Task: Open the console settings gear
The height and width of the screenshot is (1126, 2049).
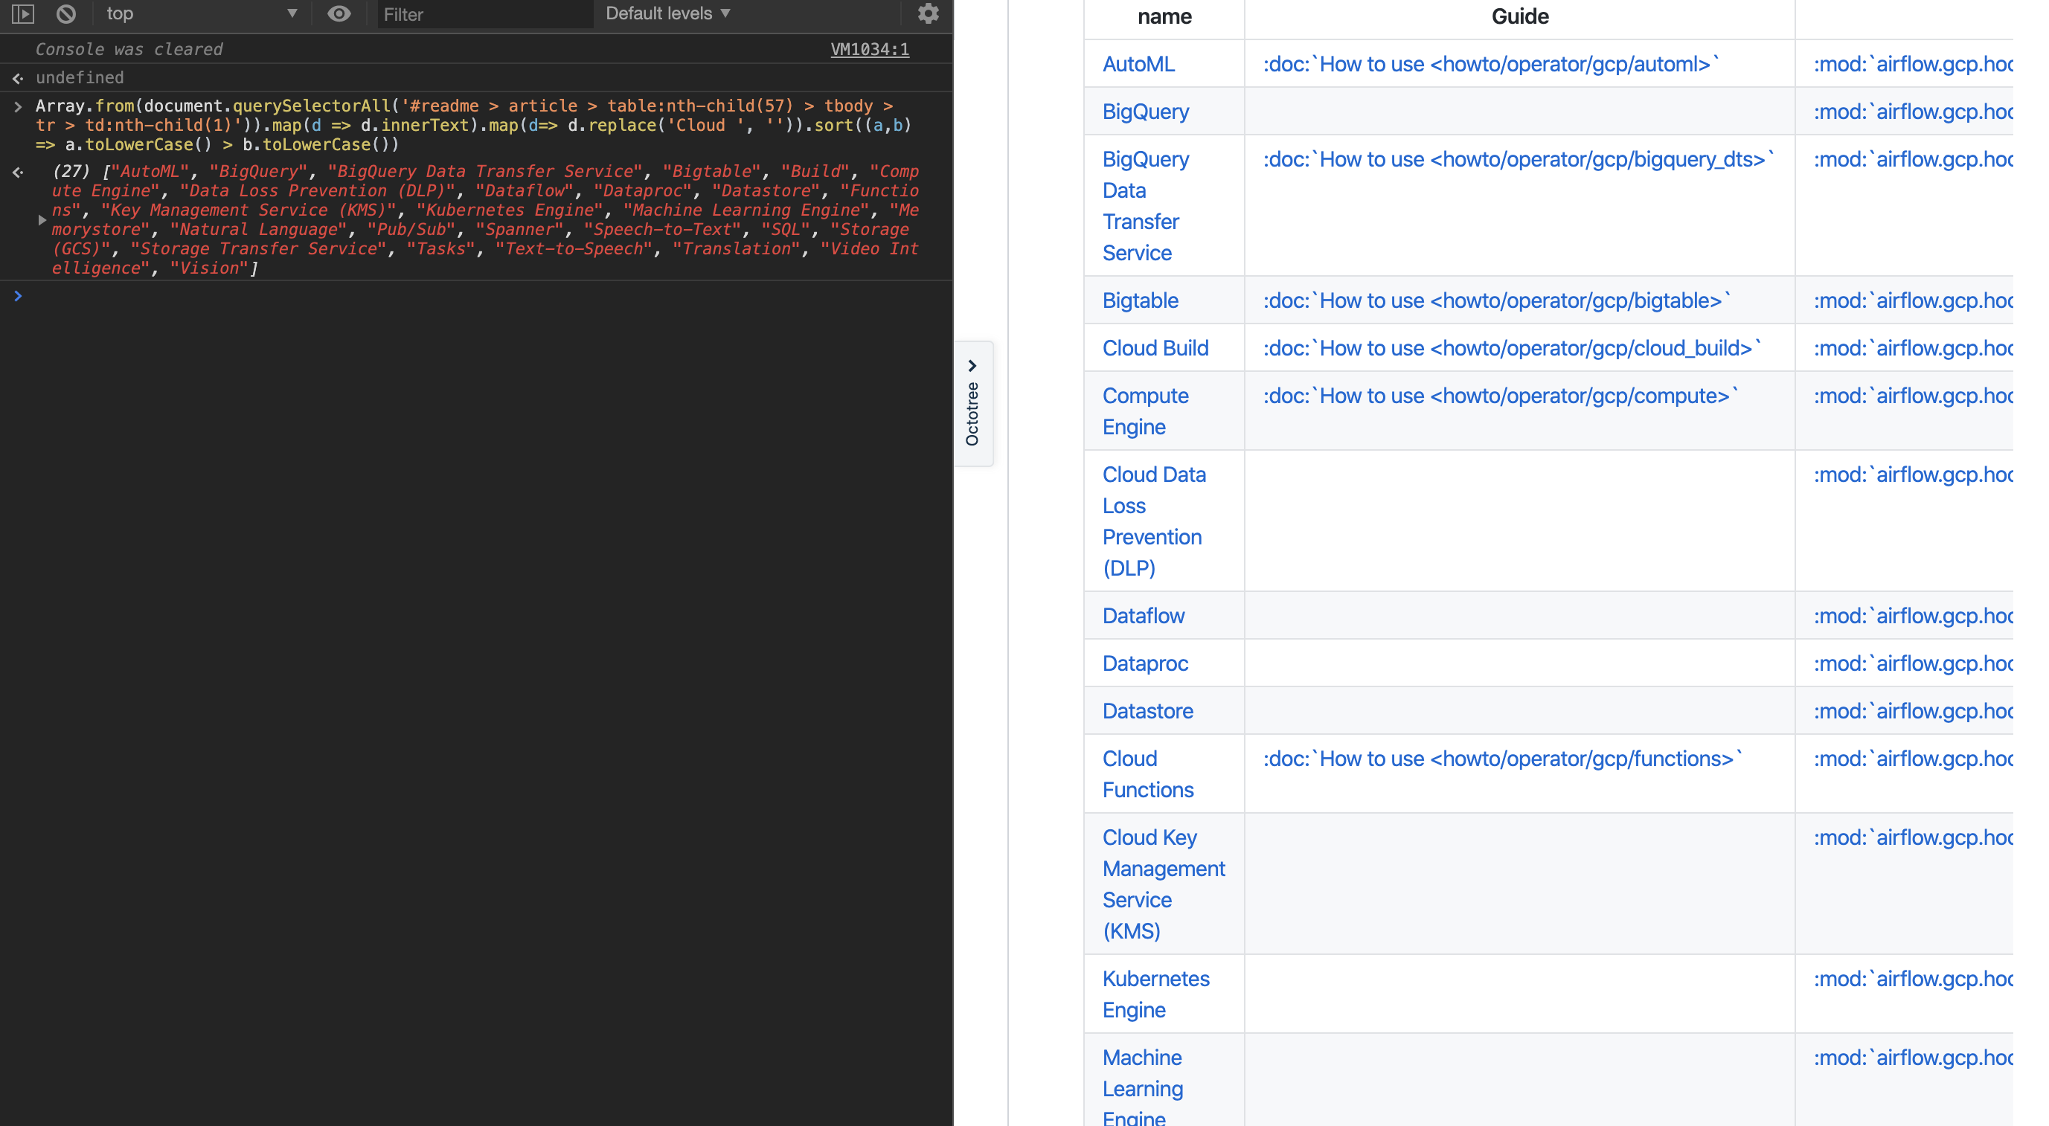Action: pyautogui.click(x=928, y=13)
